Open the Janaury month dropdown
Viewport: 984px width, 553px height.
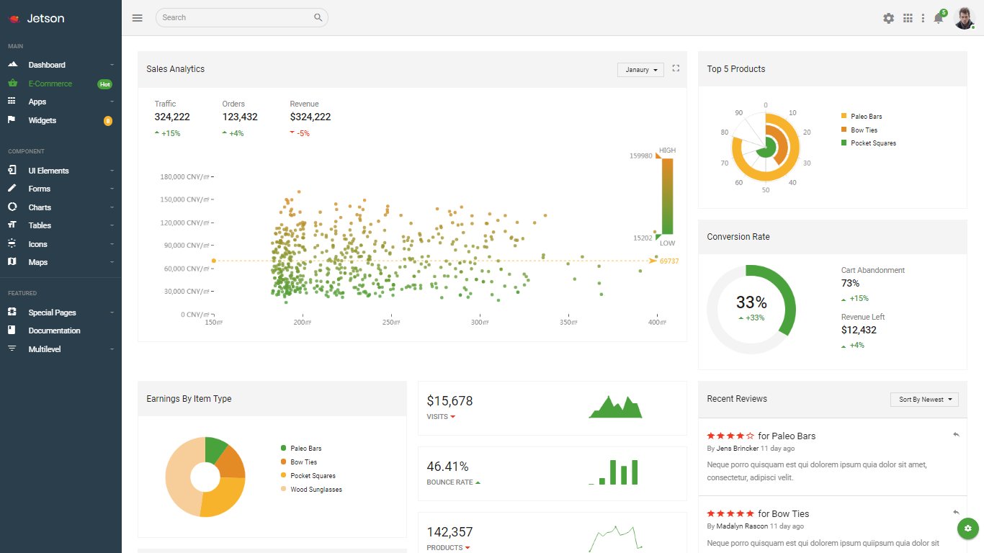[640, 70]
